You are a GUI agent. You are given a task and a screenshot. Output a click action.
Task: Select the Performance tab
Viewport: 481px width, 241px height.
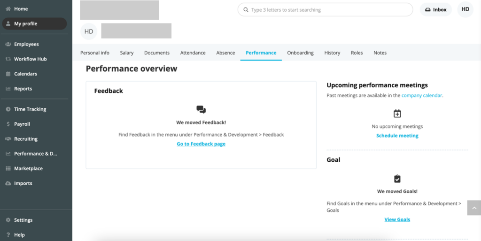coord(261,53)
